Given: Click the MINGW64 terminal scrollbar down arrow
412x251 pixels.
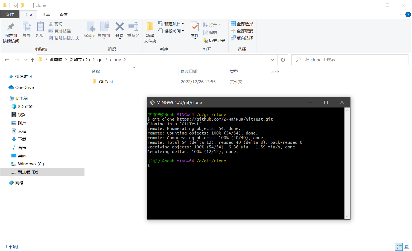Looking at the screenshot, I should coord(347,217).
